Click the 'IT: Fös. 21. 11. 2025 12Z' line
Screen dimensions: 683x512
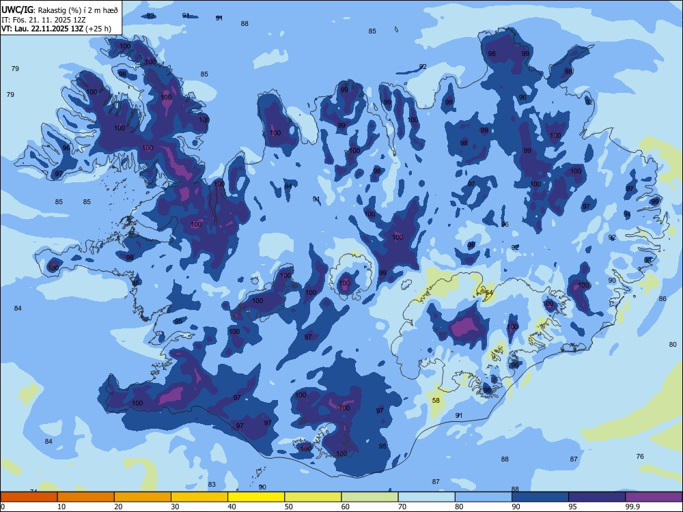tap(44, 20)
